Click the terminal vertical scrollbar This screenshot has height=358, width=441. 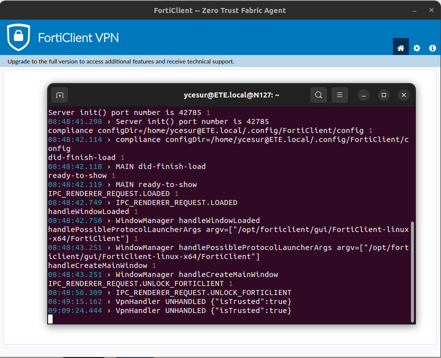coord(412,271)
